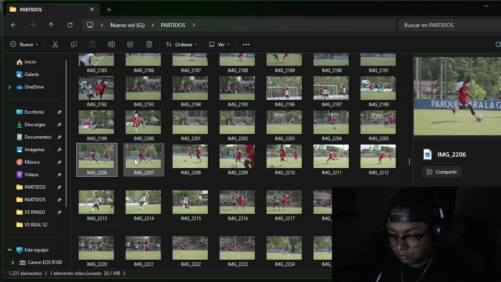Open the three-dot more options menu

pos(246,44)
